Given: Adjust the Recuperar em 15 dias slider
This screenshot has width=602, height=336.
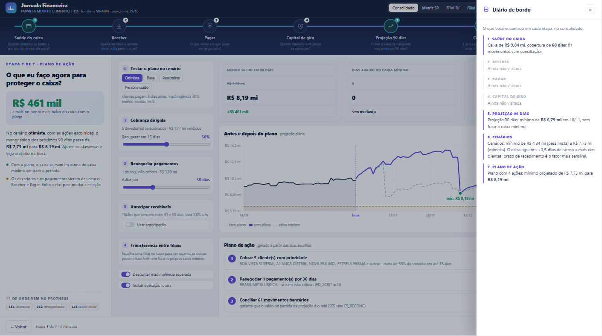Looking at the screenshot, I should pos(166,144).
